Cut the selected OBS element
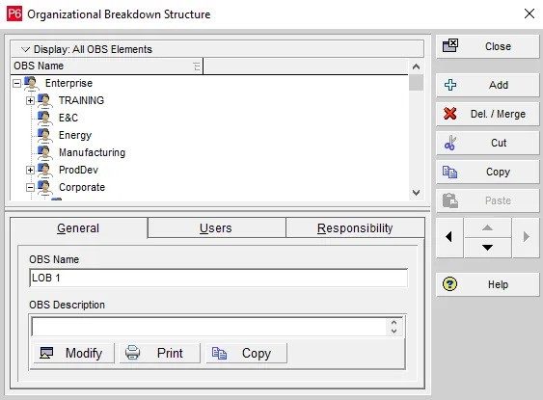The image size is (543, 400). pyautogui.click(x=488, y=143)
